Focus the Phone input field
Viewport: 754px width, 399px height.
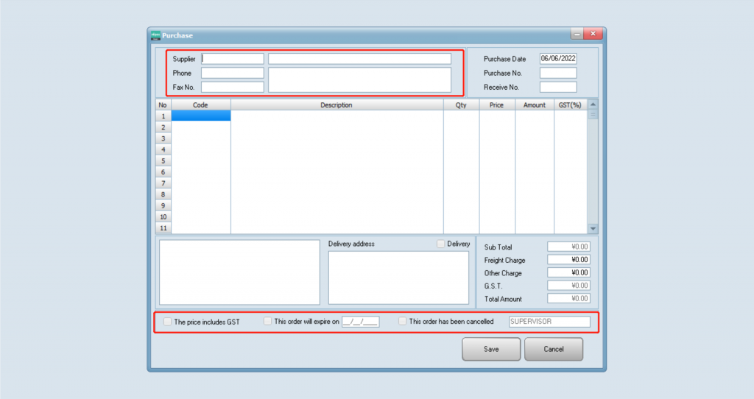point(232,73)
